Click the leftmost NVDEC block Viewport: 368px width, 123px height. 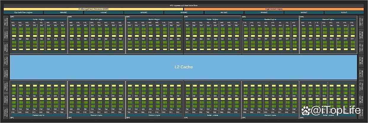pyautogui.click(x=223, y=13)
